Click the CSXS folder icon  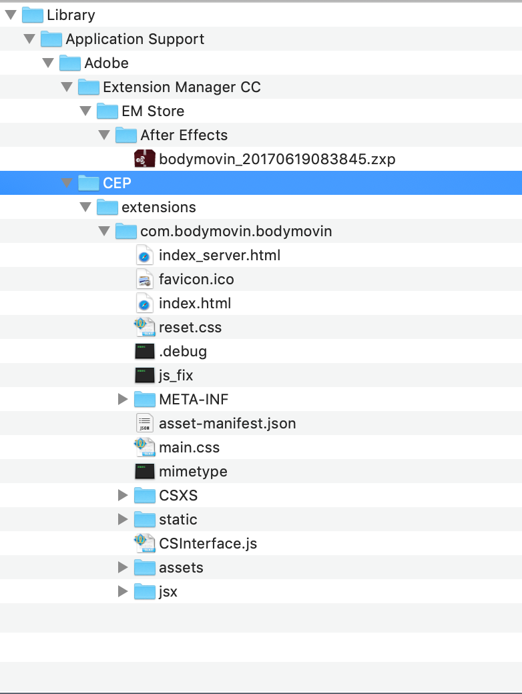pyautogui.click(x=144, y=495)
